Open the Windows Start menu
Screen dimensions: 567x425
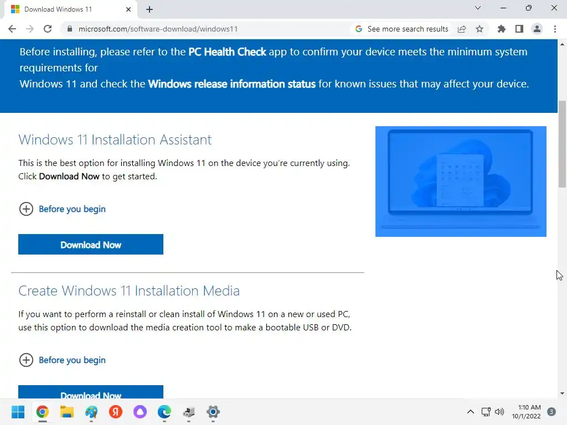pos(18,412)
